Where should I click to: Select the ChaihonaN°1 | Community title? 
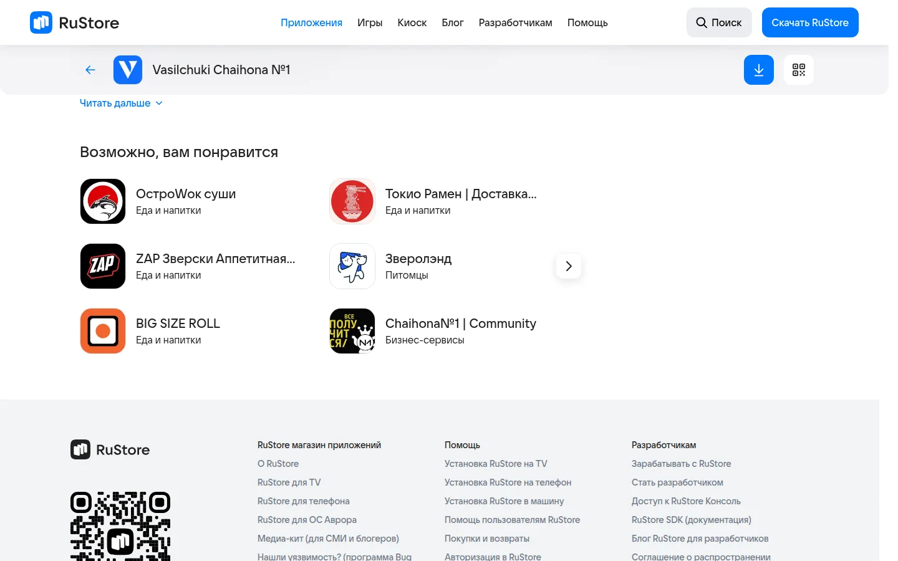(461, 324)
